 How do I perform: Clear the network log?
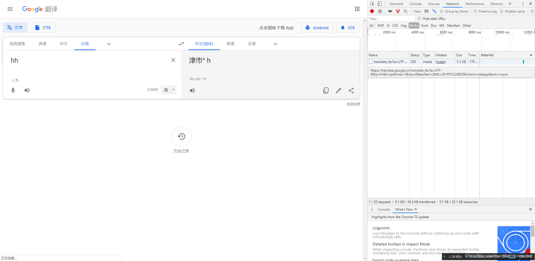point(380,11)
